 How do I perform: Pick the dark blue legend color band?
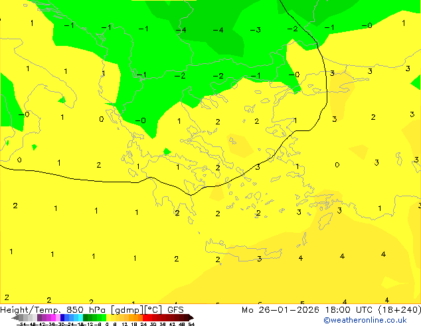(62, 317)
